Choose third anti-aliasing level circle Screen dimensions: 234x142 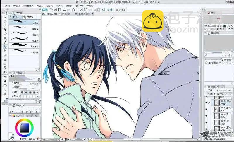30,93
